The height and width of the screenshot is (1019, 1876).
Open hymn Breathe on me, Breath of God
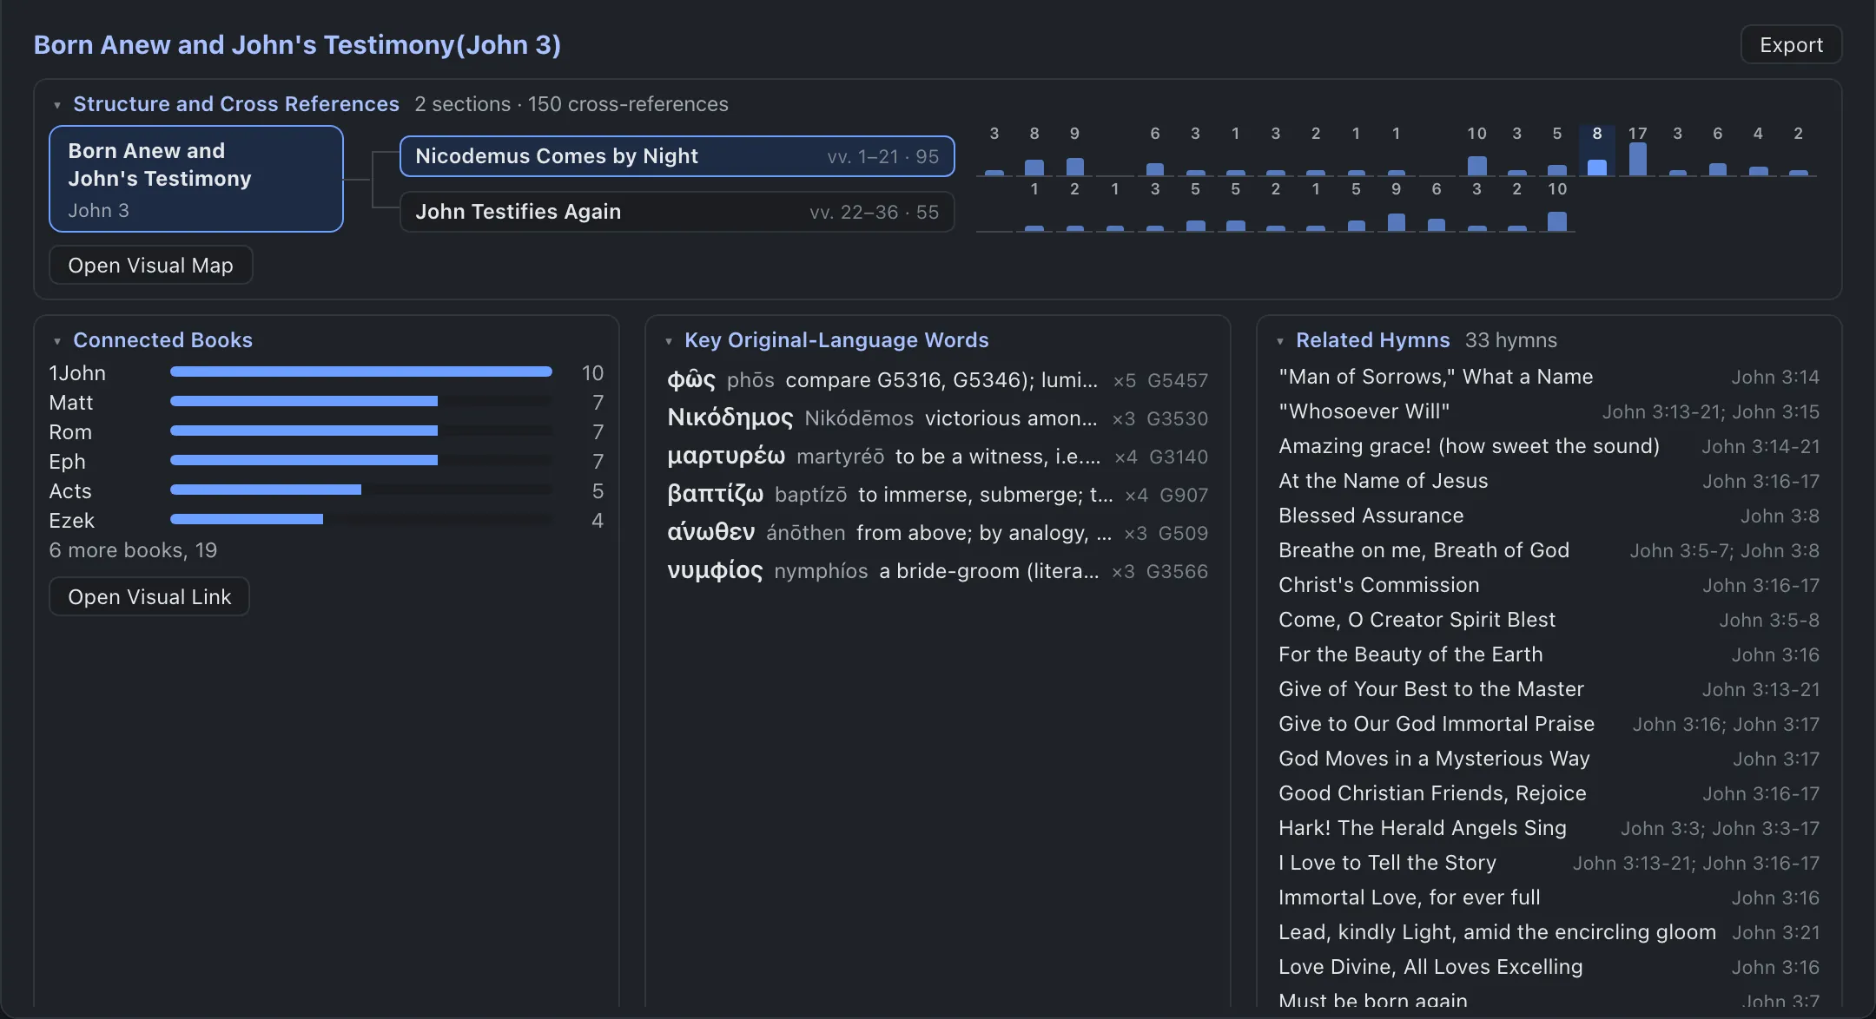(x=1549, y=550)
